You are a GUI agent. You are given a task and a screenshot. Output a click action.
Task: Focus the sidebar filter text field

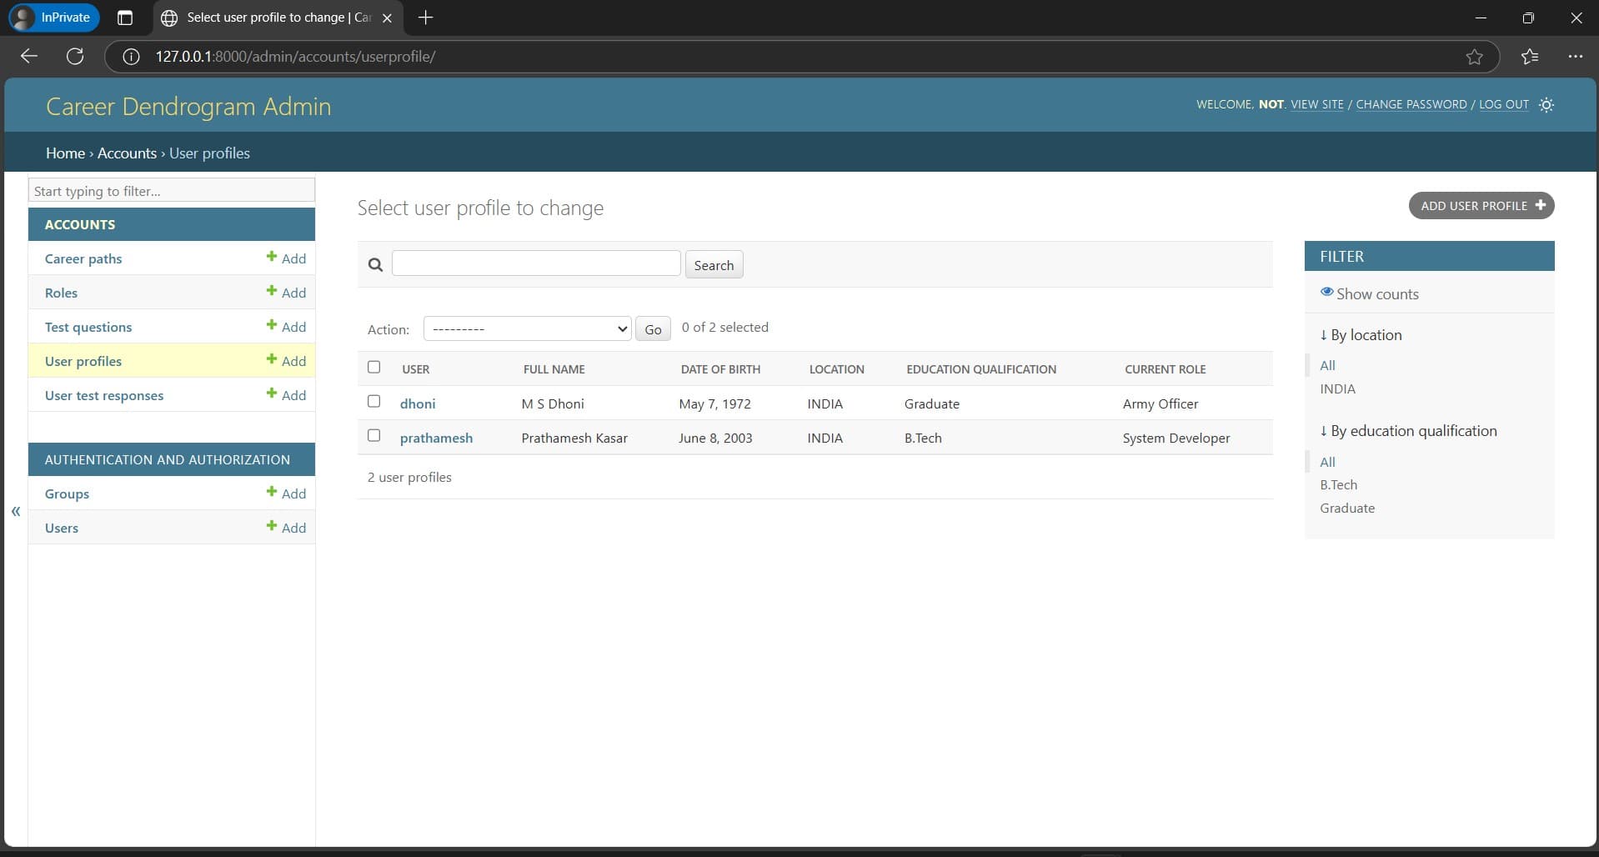point(172,191)
